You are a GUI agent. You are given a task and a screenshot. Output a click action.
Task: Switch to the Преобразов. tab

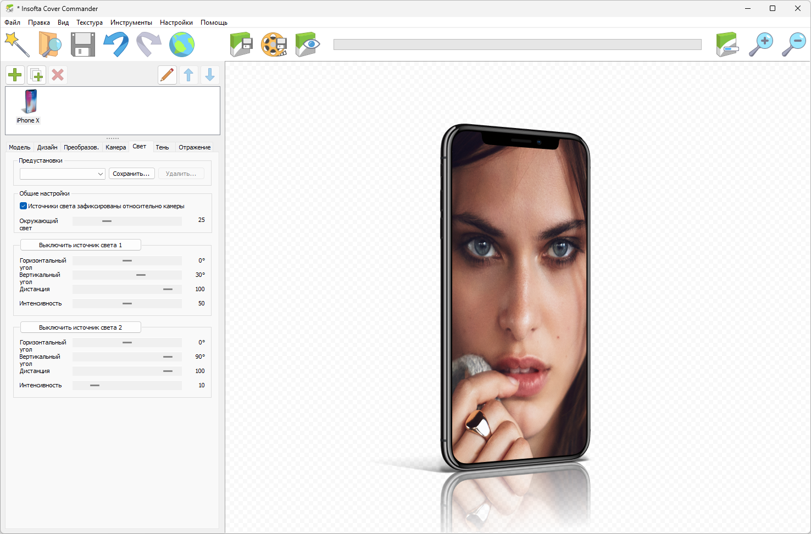tap(81, 147)
